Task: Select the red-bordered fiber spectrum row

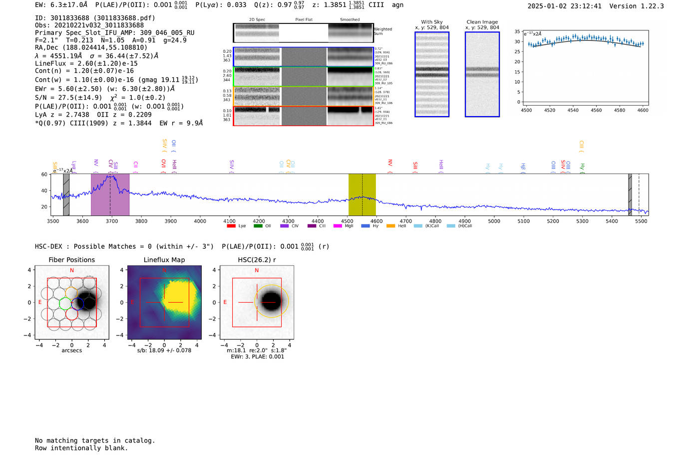Action: 303,116
